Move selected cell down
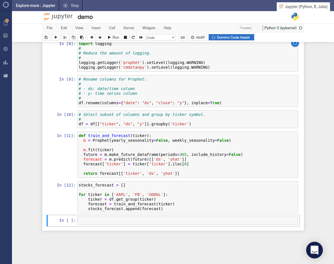This screenshot has height=264, width=334. [x=100, y=37]
